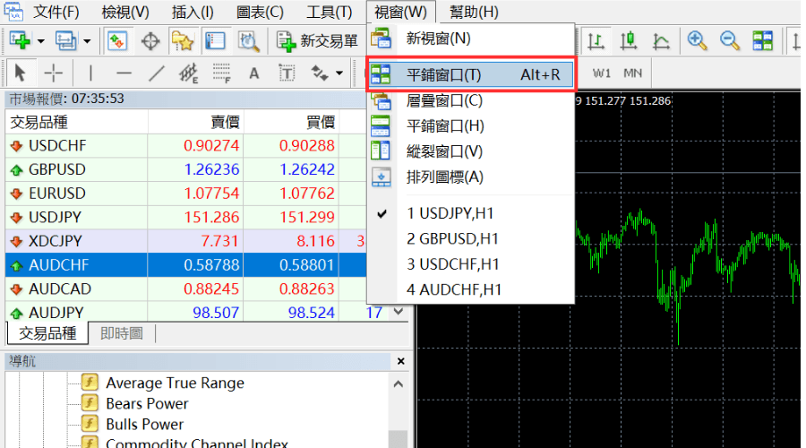Viewport: 806px width, 448px height.
Task: Close the 視窗(W) menu header
Action: [400, 12]
